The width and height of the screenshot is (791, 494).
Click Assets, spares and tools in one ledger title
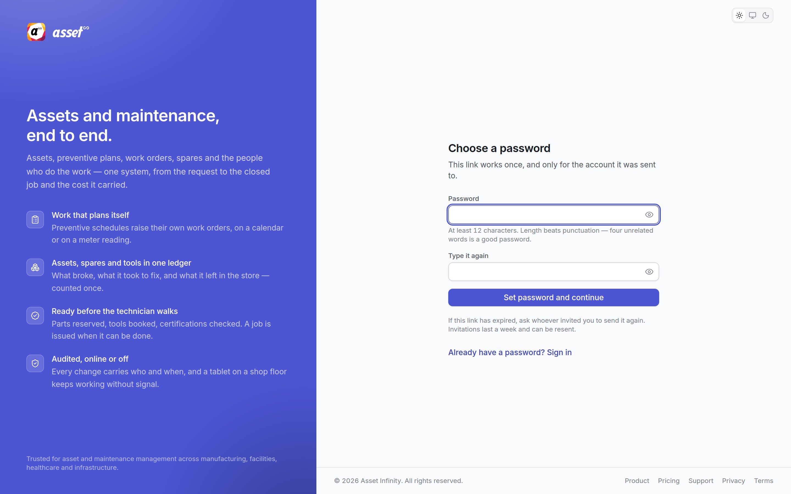(121, 263)
